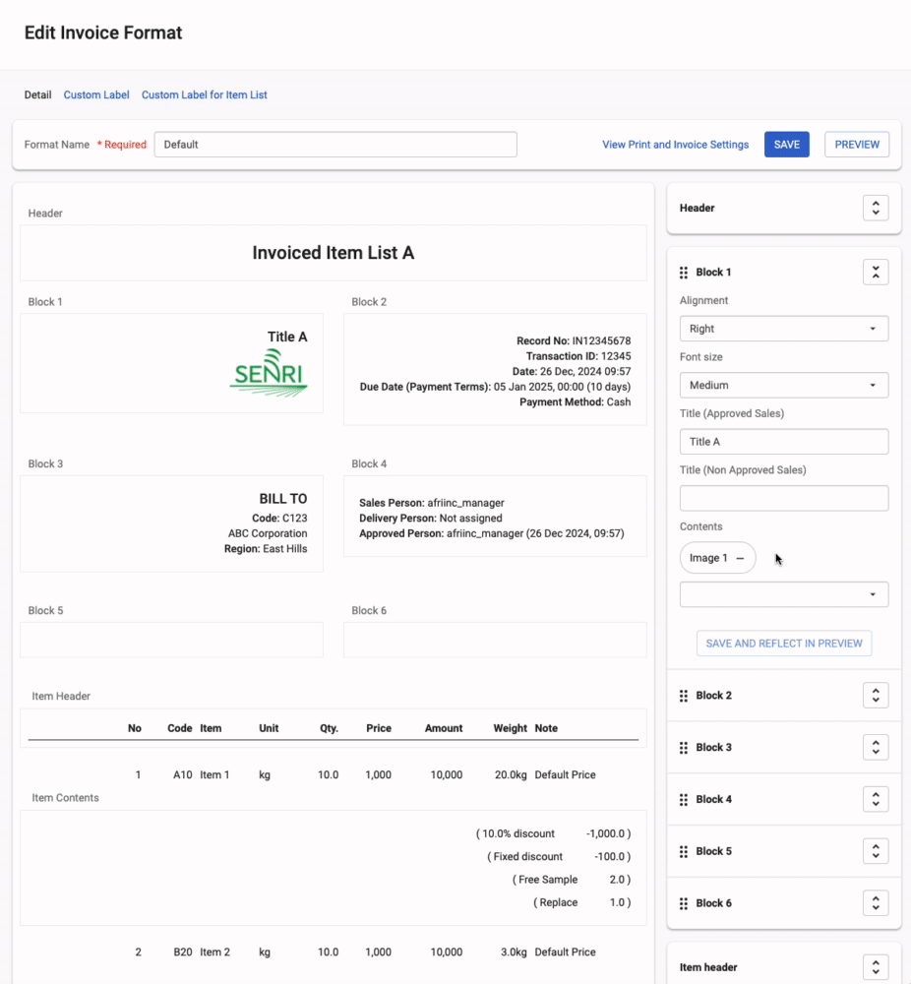The height and width of the screenshot is (984, 911).
Task: Click 'ABC Corporation' in Block 3
Action: [268, 533]
